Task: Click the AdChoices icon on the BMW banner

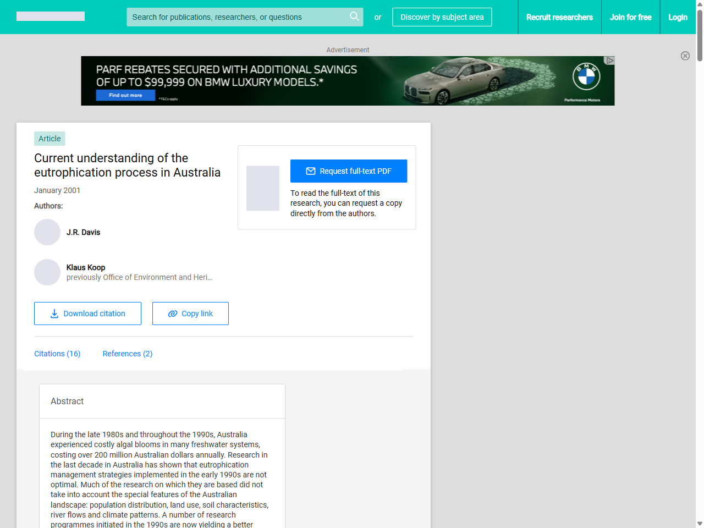Action: [609, 61]
